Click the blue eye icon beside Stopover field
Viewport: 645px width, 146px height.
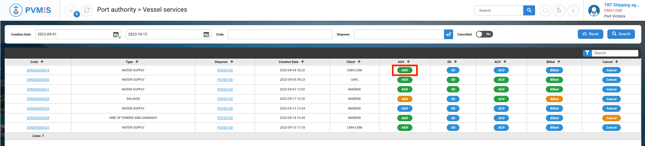click(x=449, y=34)
